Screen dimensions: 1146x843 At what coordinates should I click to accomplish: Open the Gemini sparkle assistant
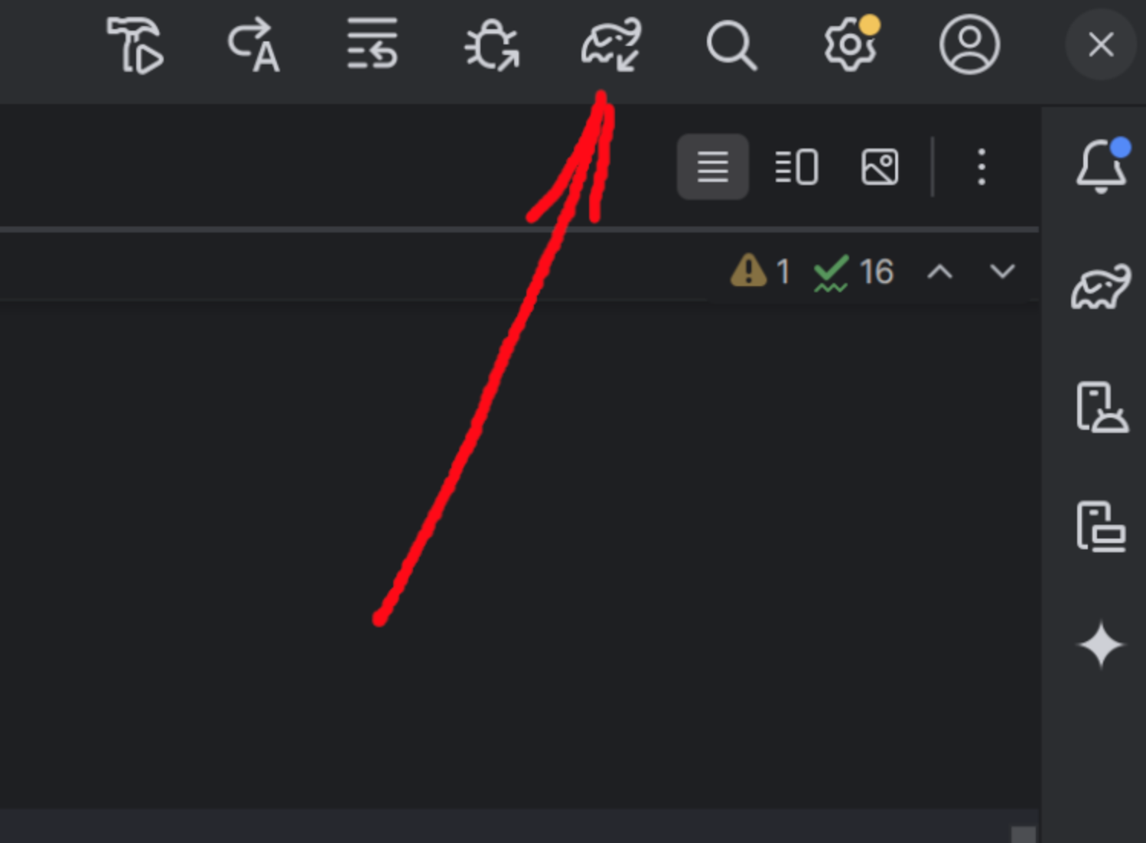[1101, 645]
